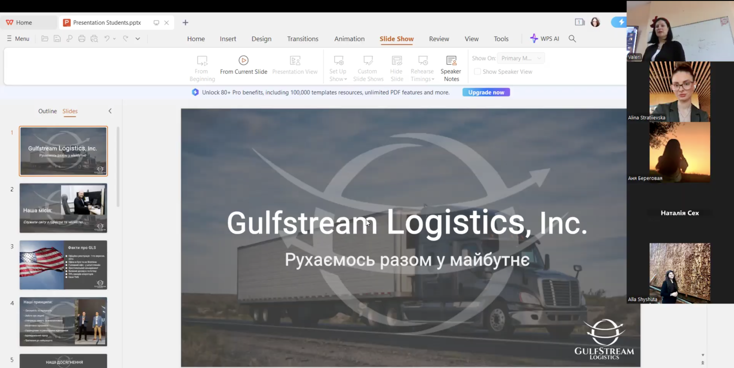Start slide show From Beginning
The image size is (734, 368).
pos(202,68)
